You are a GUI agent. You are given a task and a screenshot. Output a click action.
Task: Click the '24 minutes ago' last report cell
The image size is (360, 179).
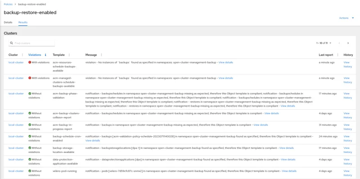pos(328,137)
